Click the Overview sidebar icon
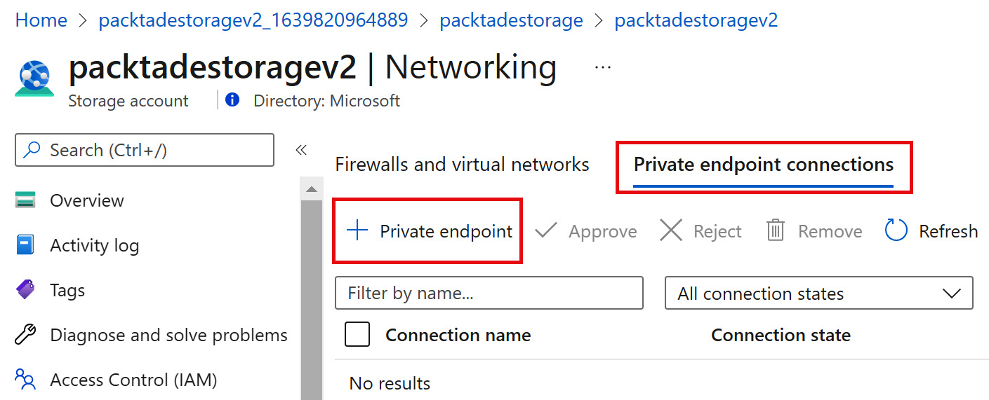Screen dimensions: 989x400 coord(25,201)
